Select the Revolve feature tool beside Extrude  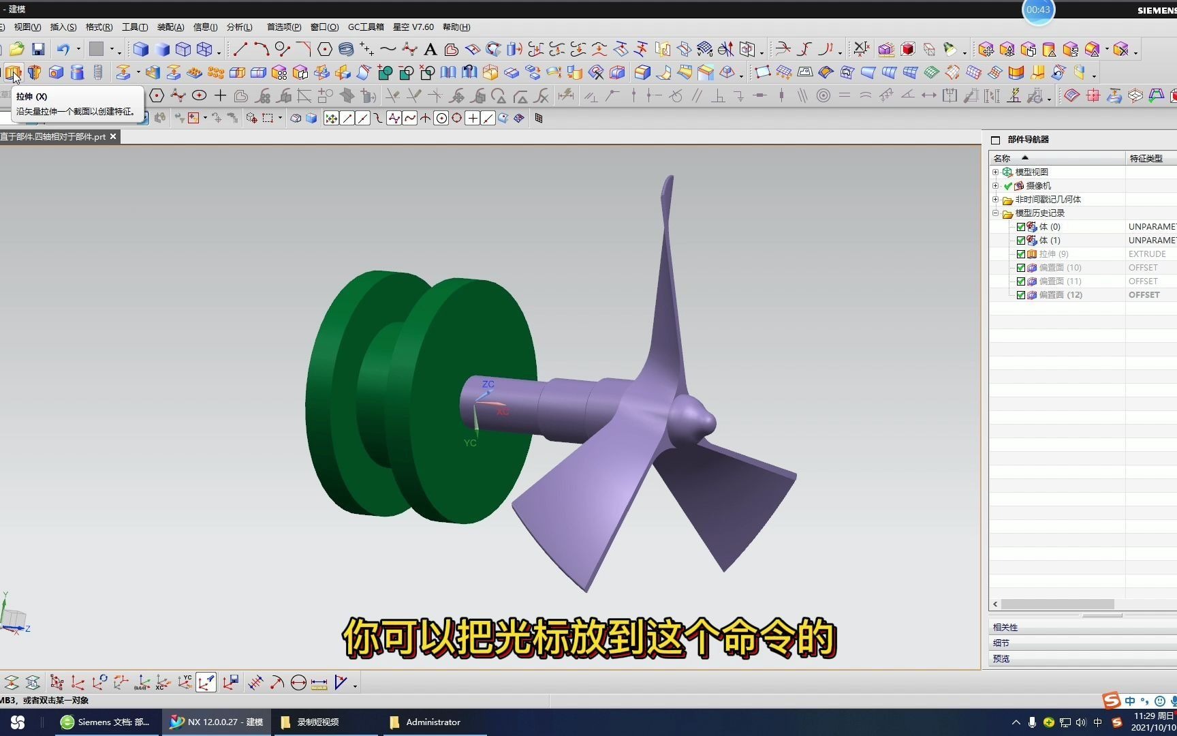tap(34, 72)
